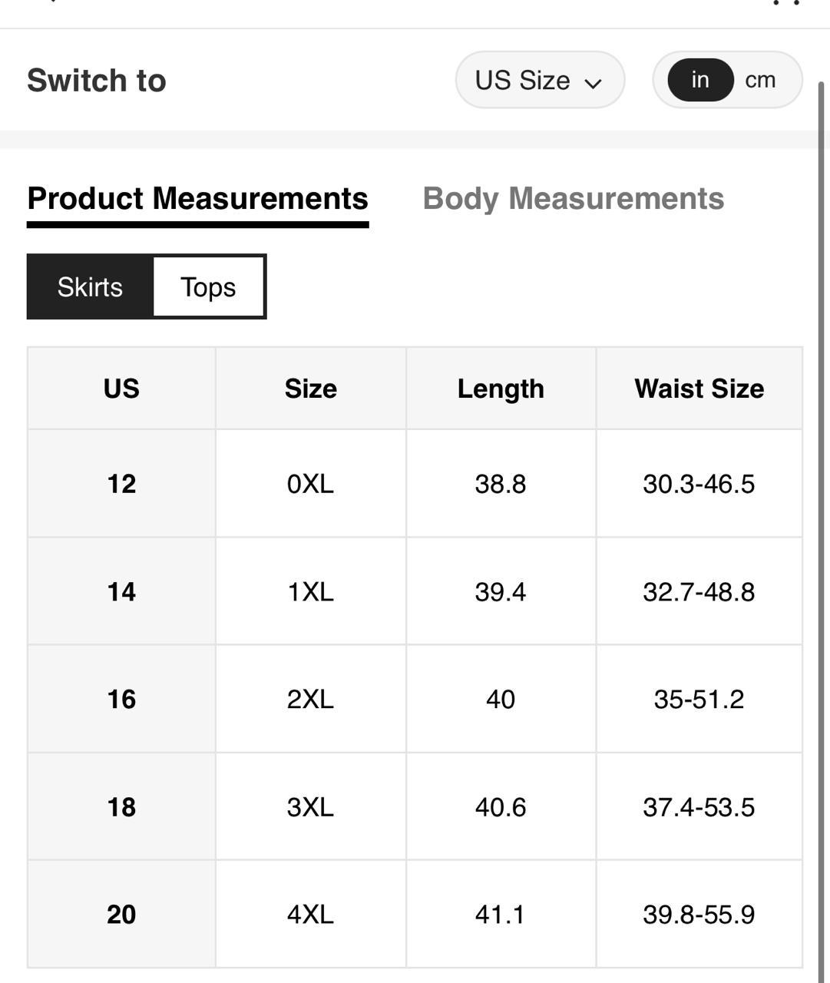This screenshot has width=830, height=983.
Task: Click the 'Switch to' heading label
Action: [x=97, y=81]
